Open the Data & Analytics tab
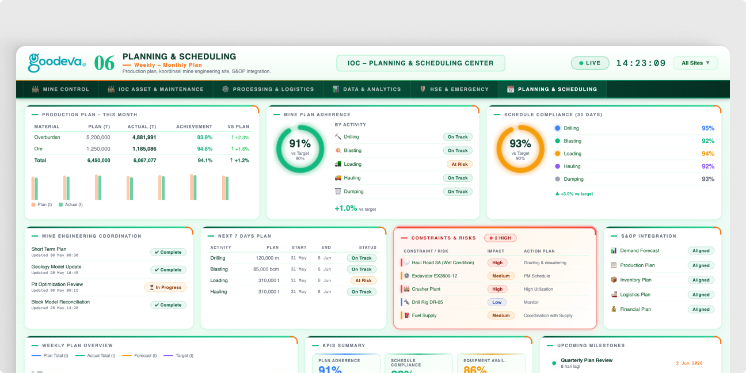746x373 pixels. coord(367,89)
